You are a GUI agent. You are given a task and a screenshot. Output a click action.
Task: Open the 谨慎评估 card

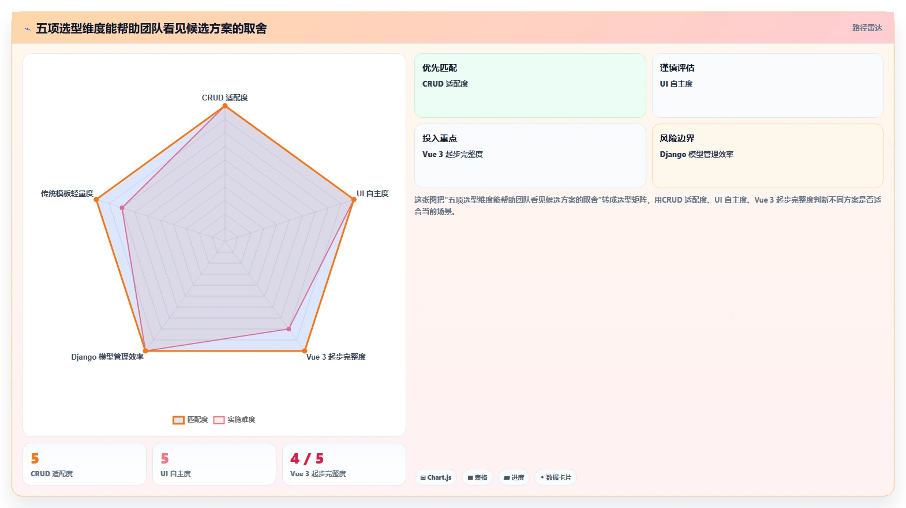coord(768,85)
